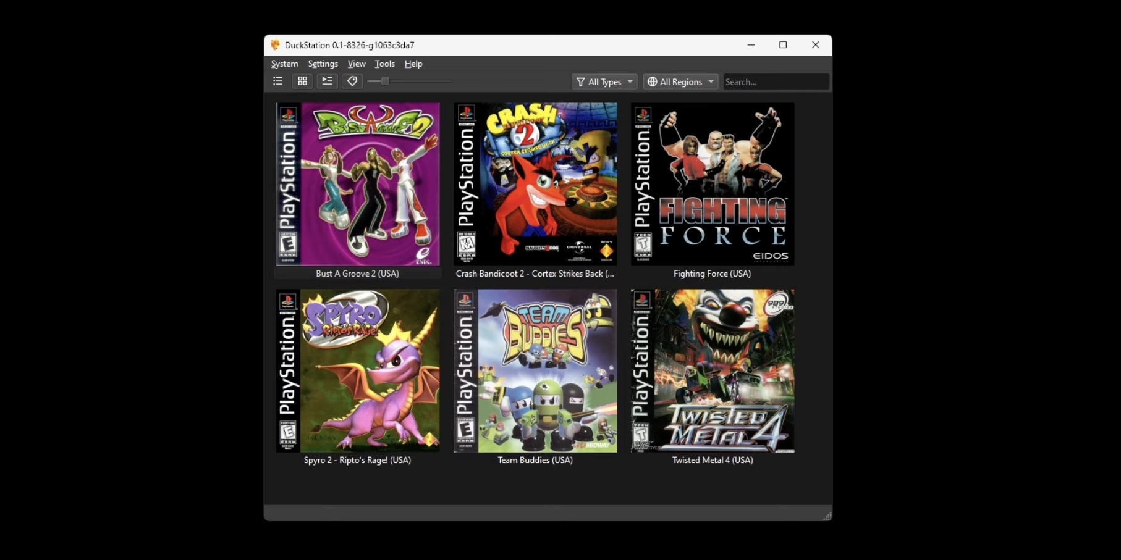
Task: Open the Help menu
Action: 413,64
